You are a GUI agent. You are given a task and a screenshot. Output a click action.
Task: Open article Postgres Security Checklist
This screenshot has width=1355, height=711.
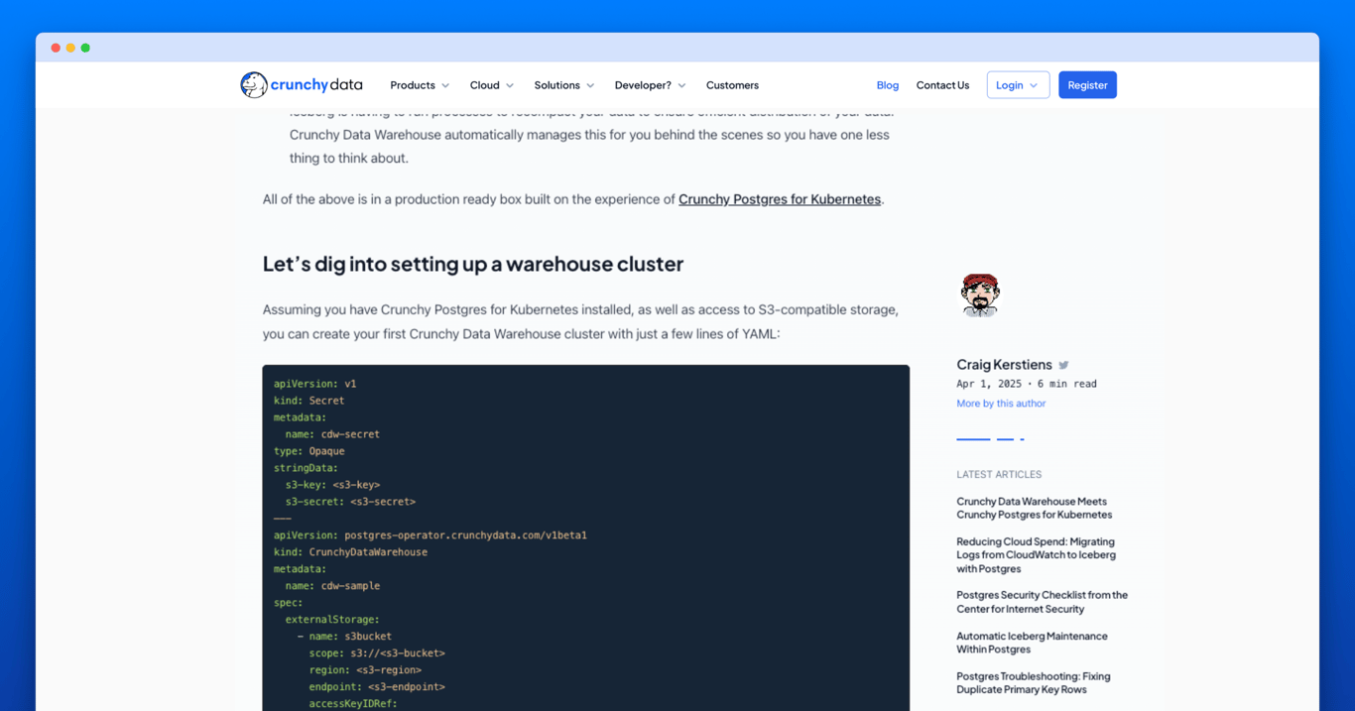coord(1042,602)
